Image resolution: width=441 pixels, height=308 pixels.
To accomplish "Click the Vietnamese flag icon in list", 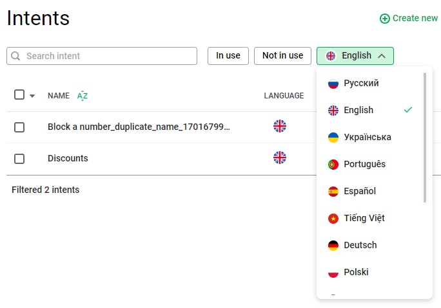I will [x=333, y=219].
